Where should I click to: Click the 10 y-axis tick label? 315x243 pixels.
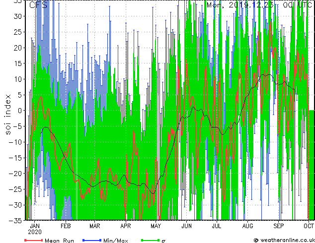pos(19,79)
